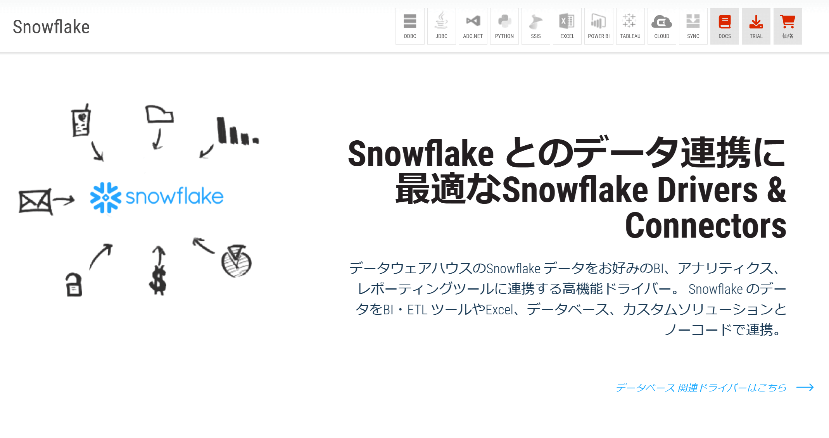
Task: Click the Snowflake page title
Action: [51, 27]
